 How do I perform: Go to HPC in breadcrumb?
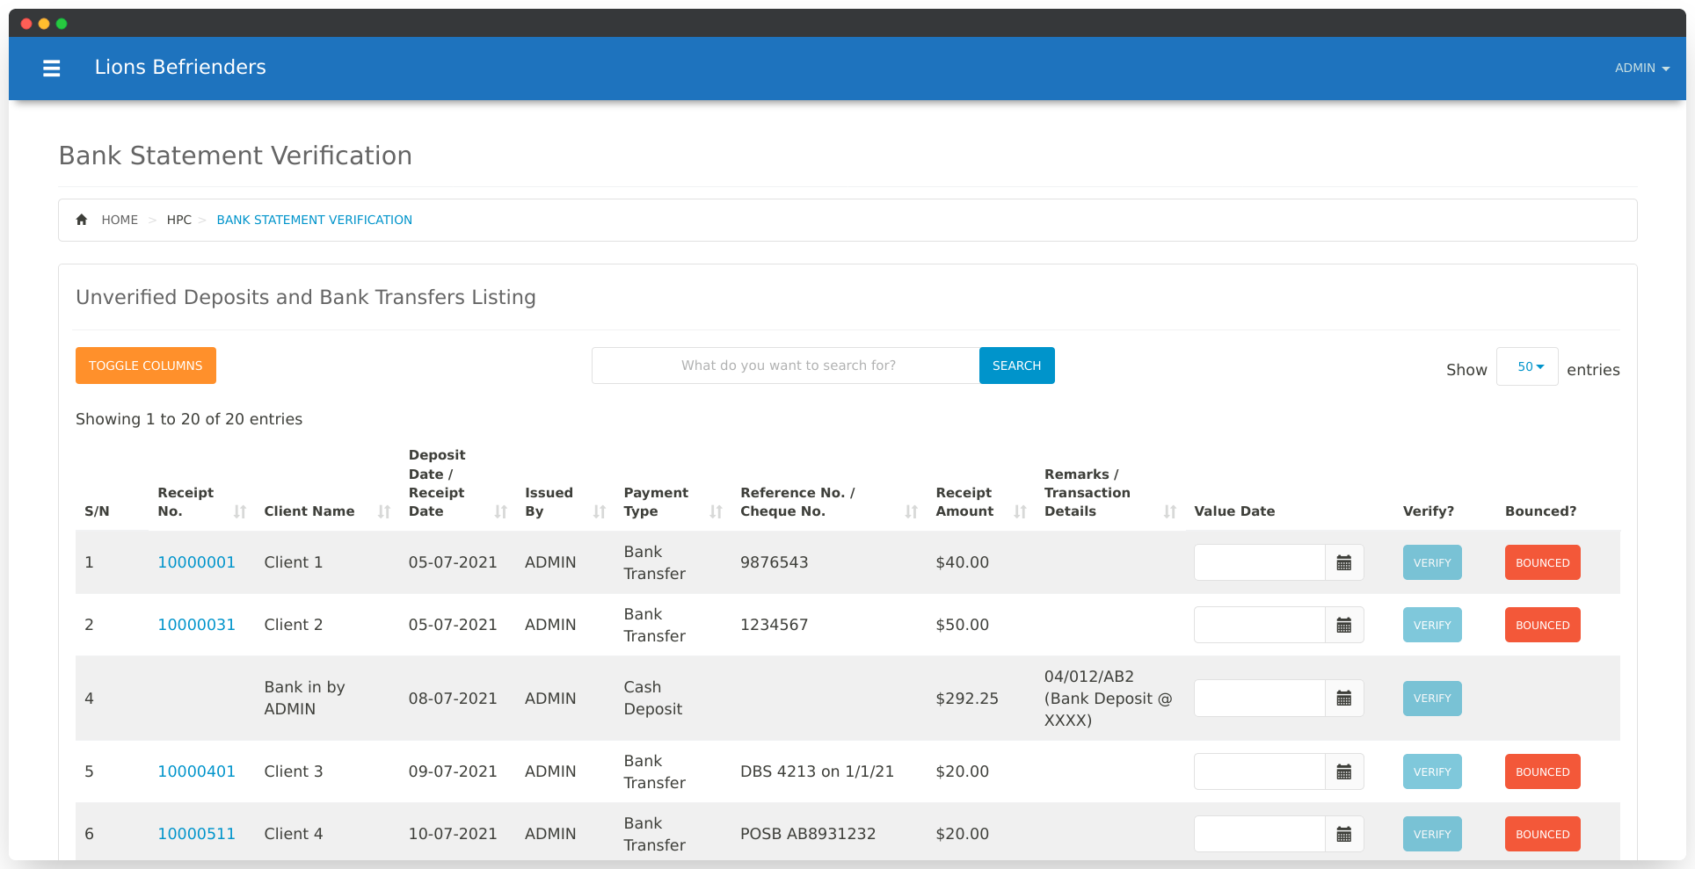[179, 220]
